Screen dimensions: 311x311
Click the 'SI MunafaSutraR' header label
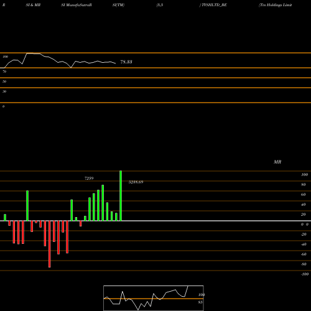77,5
